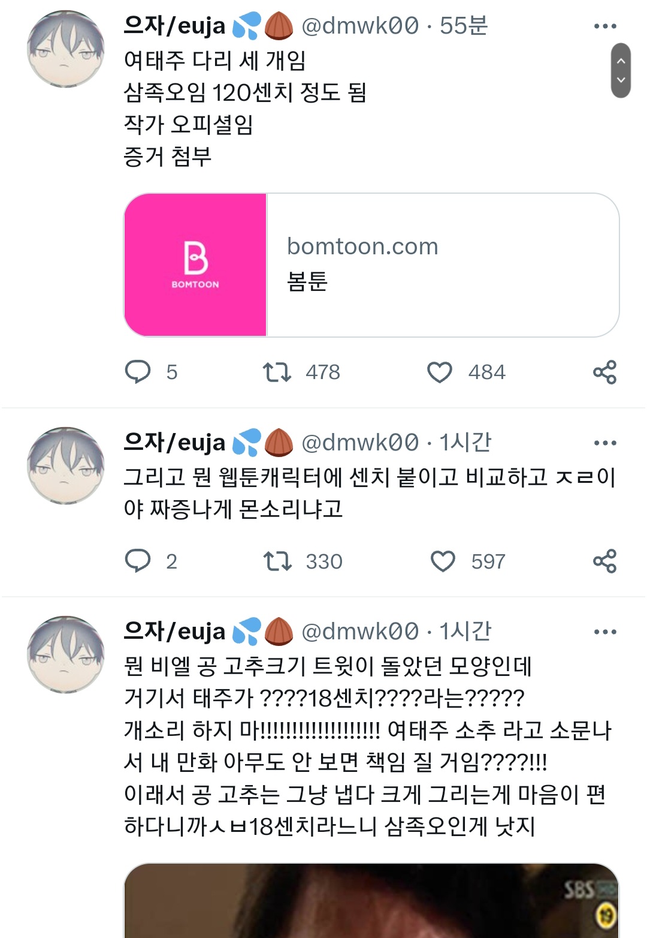Share the second tweet about 웹툰캐릭터
The image size is (647, 938).
coord(604,561)
